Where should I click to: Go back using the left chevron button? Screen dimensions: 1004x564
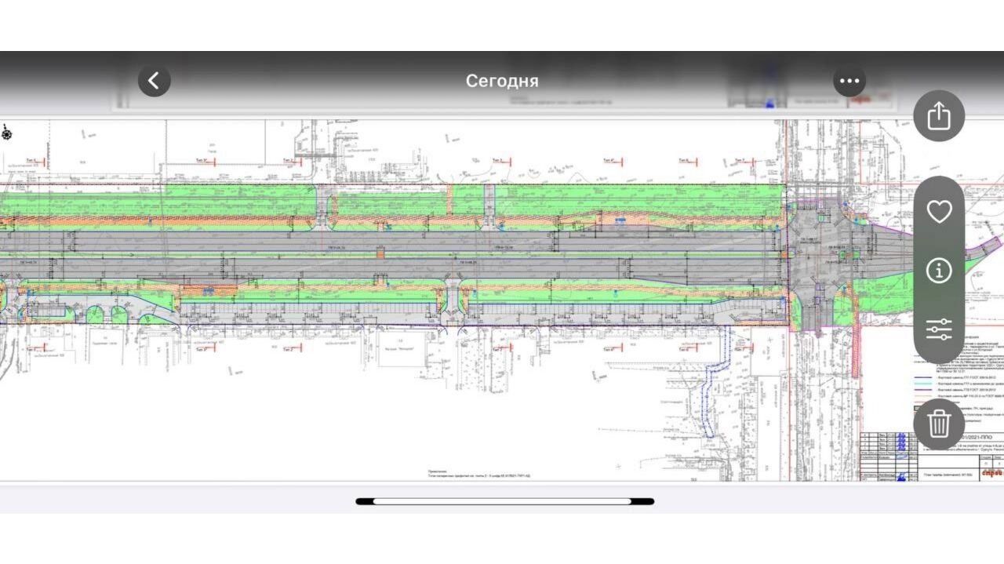click(155, 80)
